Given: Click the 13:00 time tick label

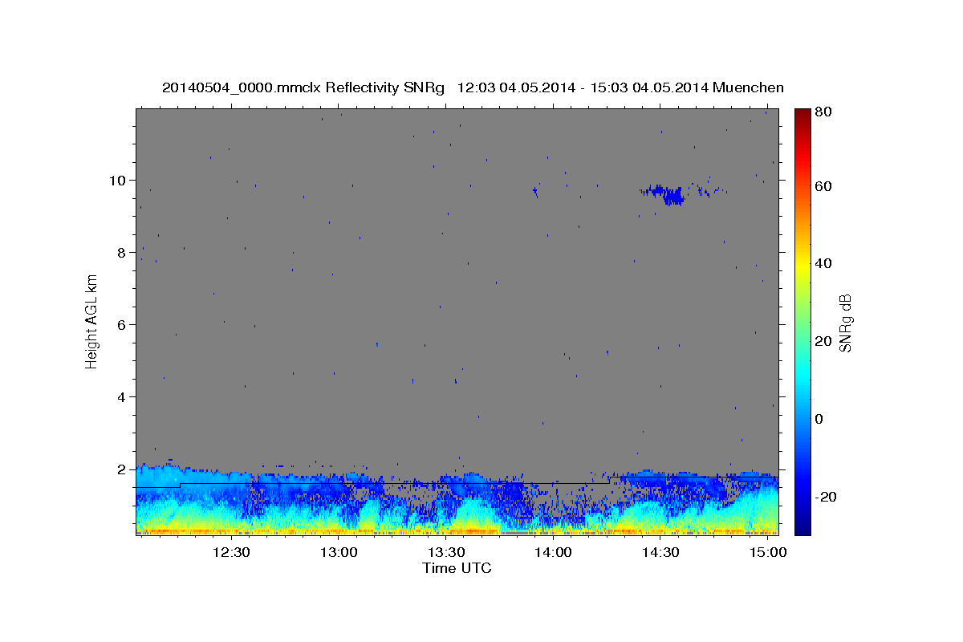Looking at the screenshot, I should 339,553.
